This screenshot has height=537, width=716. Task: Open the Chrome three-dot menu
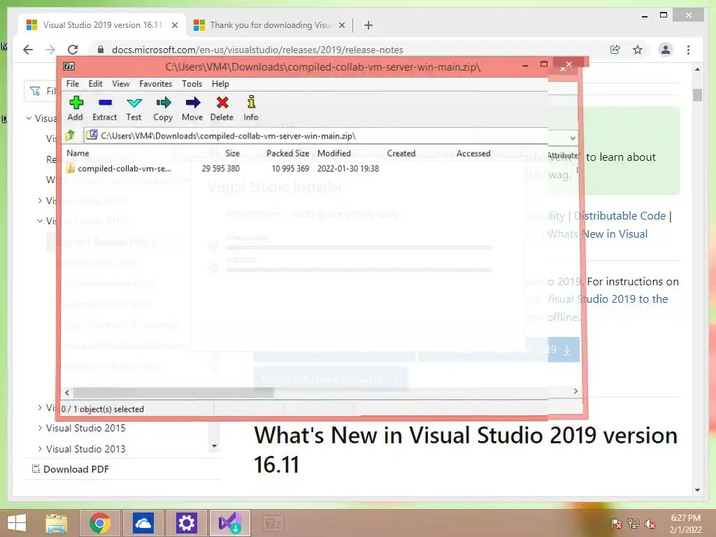[x=689, y=50]
